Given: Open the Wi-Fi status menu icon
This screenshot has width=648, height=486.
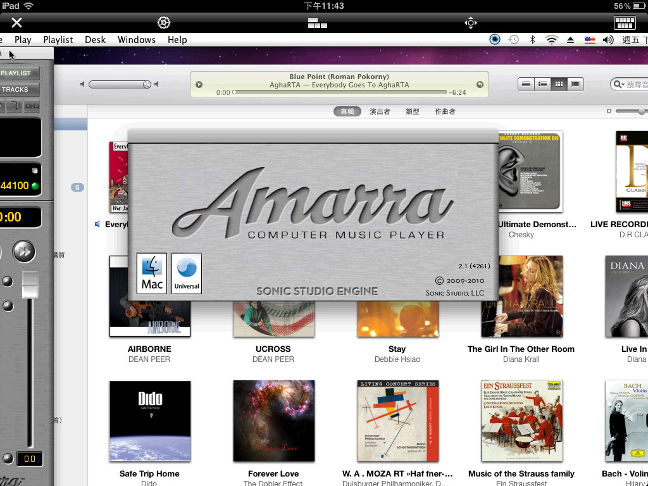Looking at the screenshot, I should (551, 40).
